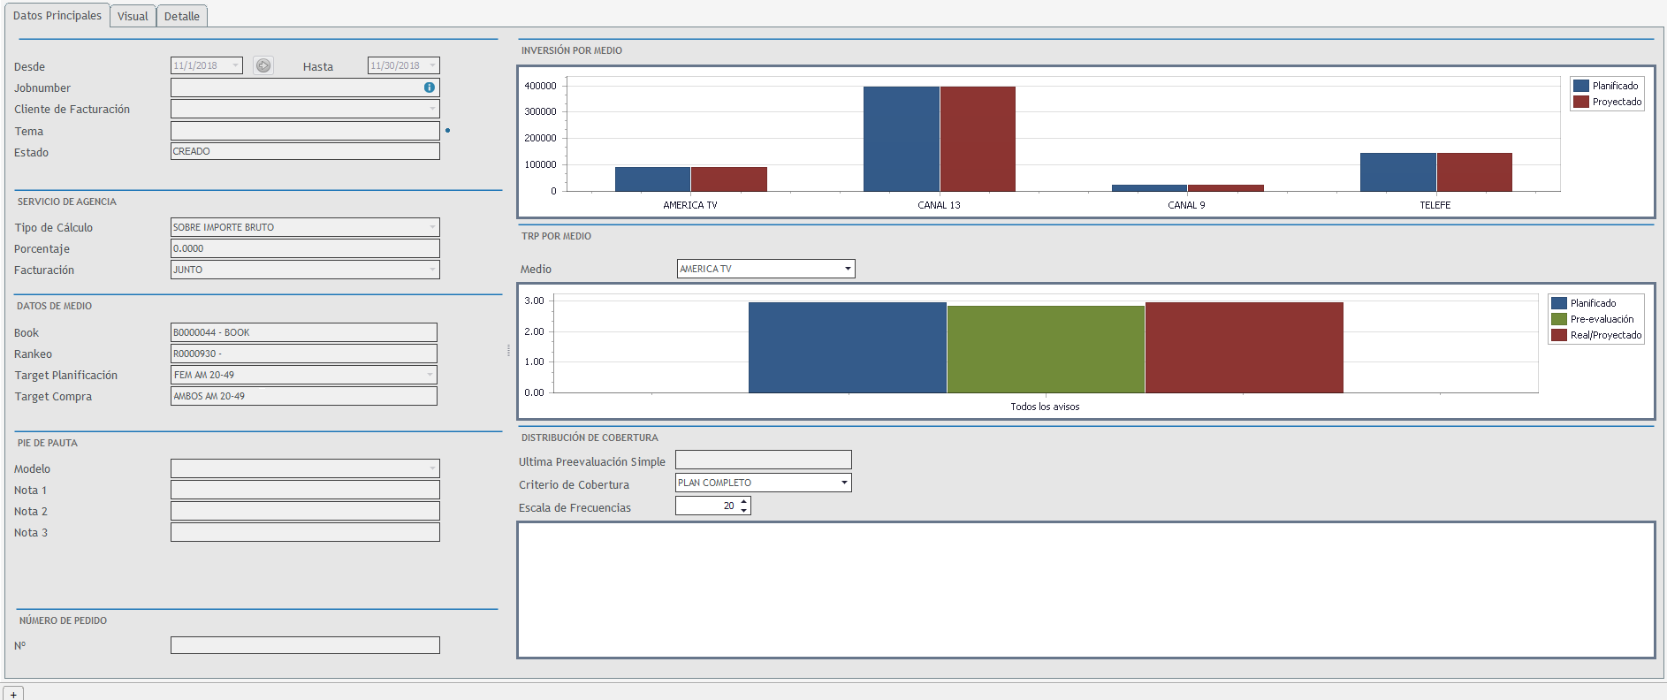Expand the Criterio de Cobertura dropdown
Image resolution: width=1667 pixels, height=700 pixels.
click(x=844, y=483)
